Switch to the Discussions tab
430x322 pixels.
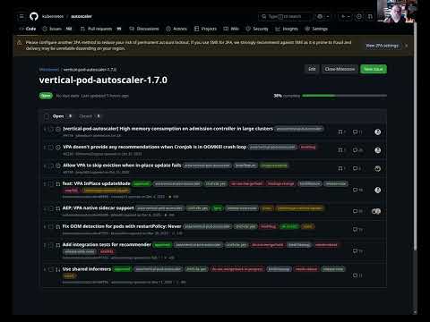pyautogui.click(x=144, y=29)
